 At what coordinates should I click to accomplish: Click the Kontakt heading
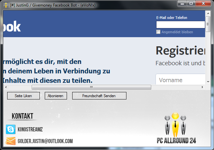[23, 116]
